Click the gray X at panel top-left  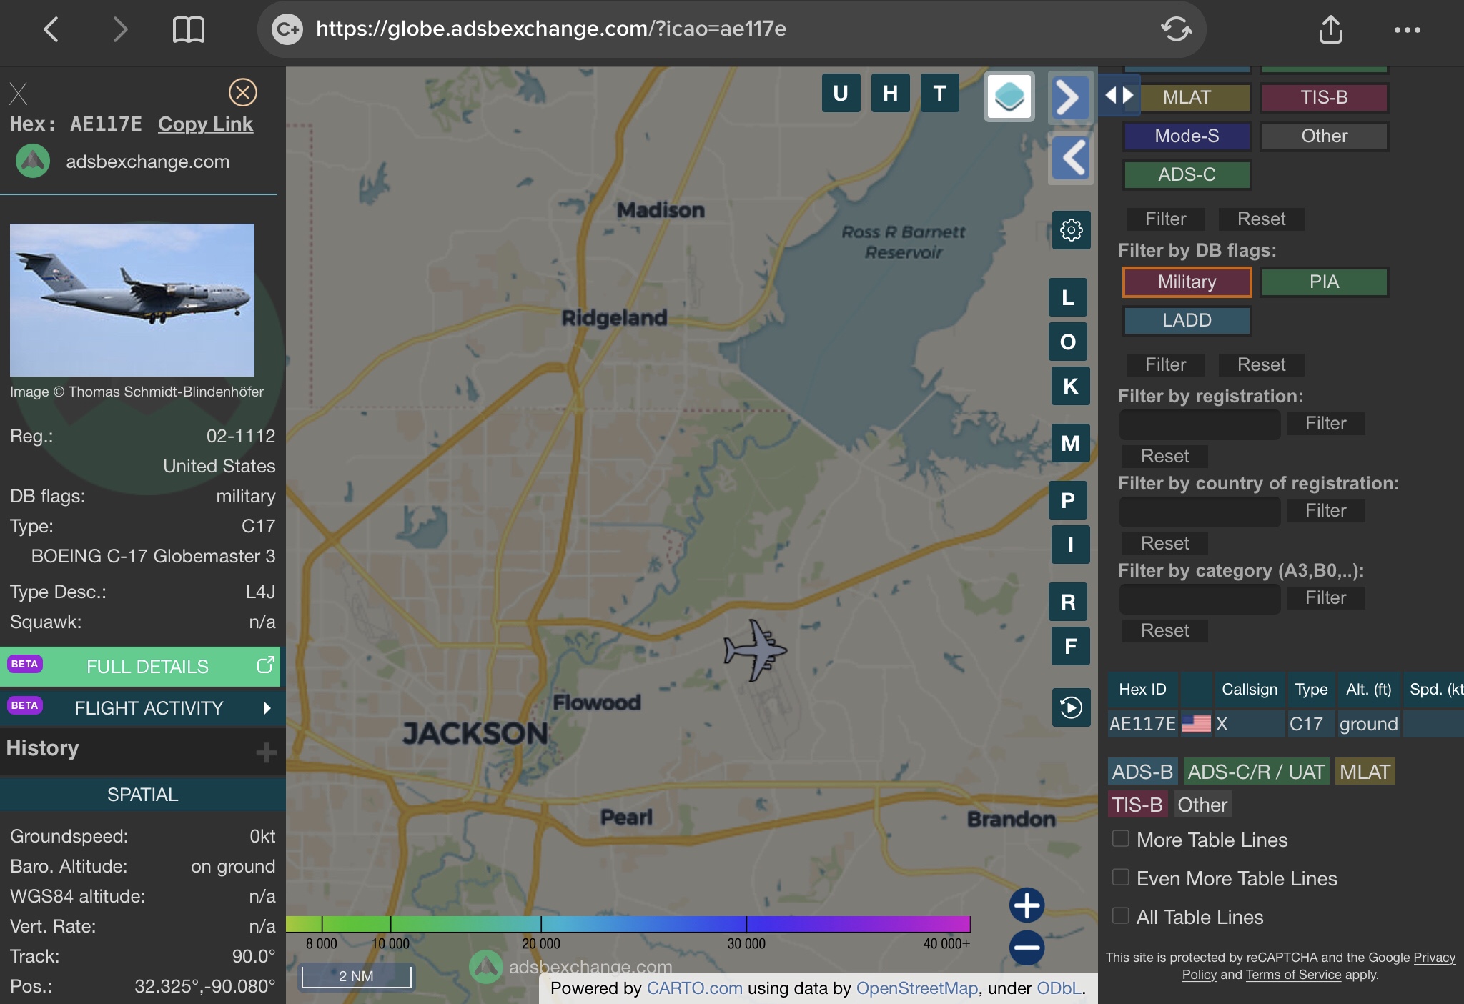(x=19, y=94)
